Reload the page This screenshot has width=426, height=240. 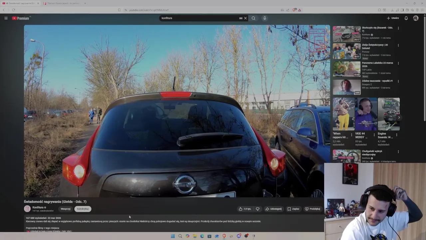point(14,10)
